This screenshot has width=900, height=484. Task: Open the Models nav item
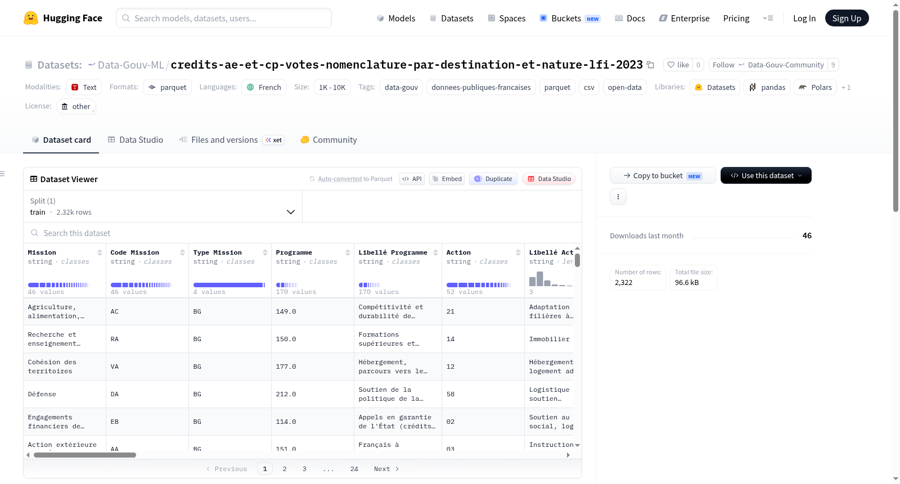coord(396,18)
